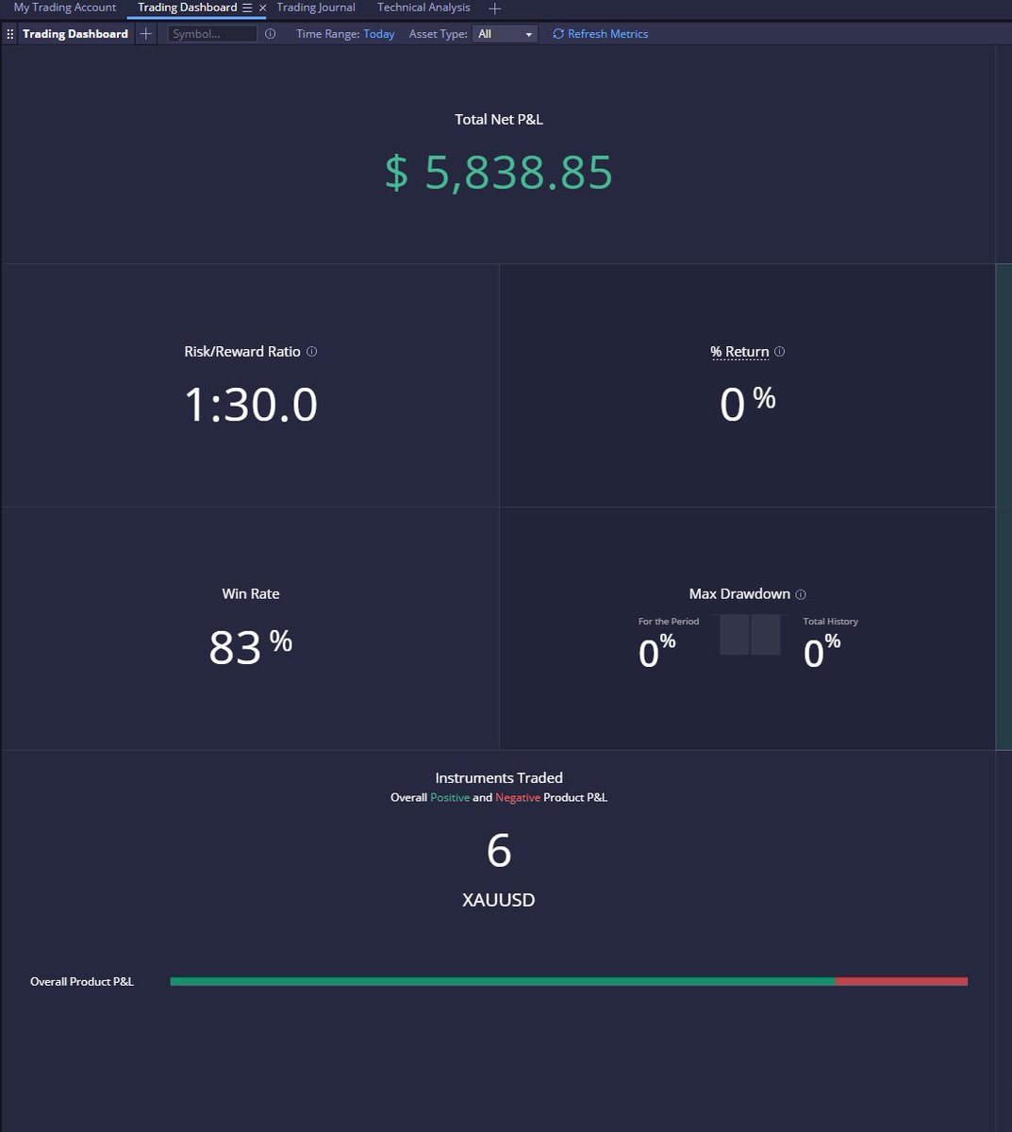The width and height of the screenshot is (1012, 1132).
Task: Open the My Trading Account tab
Action: [65, 8]
